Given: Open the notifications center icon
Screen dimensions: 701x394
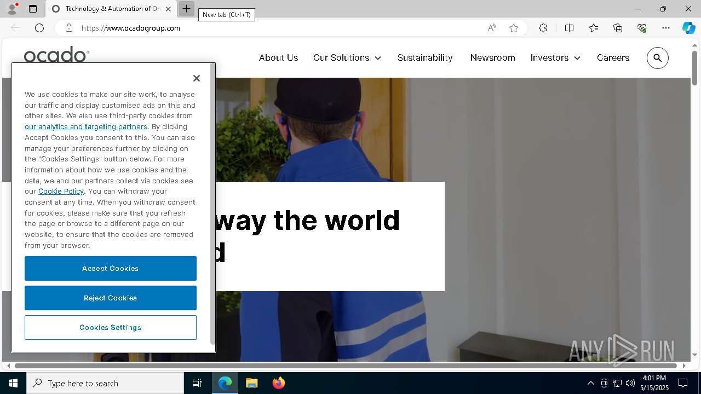Looking at the screenshot, I should click(x=683, y=383).
